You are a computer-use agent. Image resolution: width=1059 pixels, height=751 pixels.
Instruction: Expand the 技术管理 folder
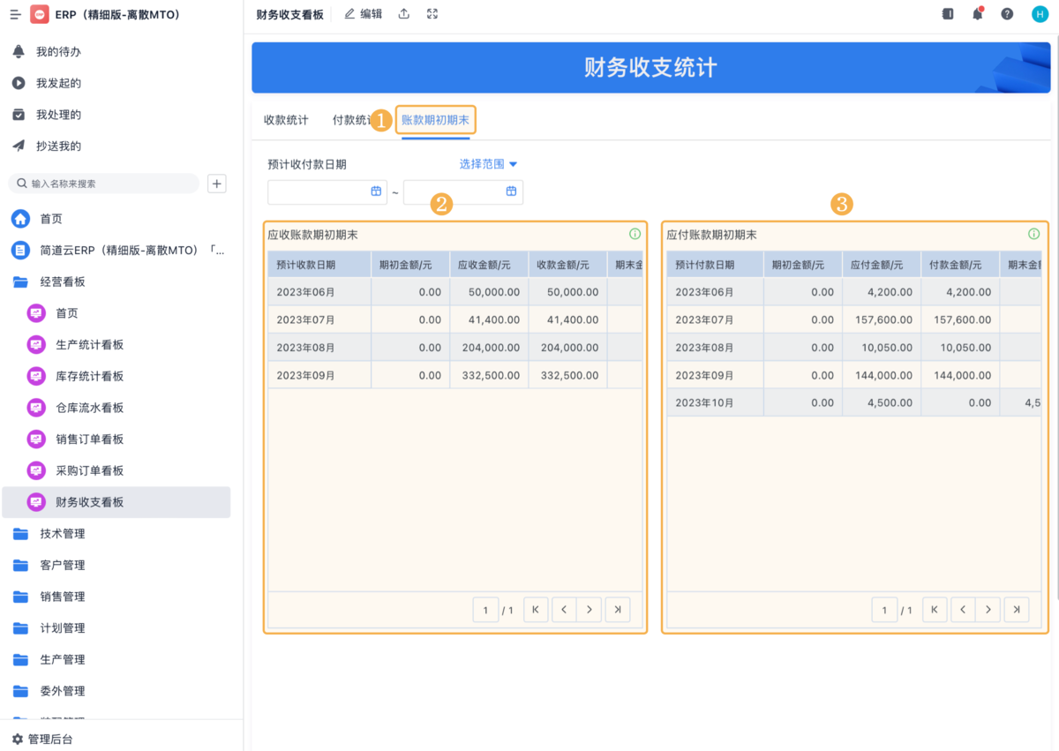point(62,534)
